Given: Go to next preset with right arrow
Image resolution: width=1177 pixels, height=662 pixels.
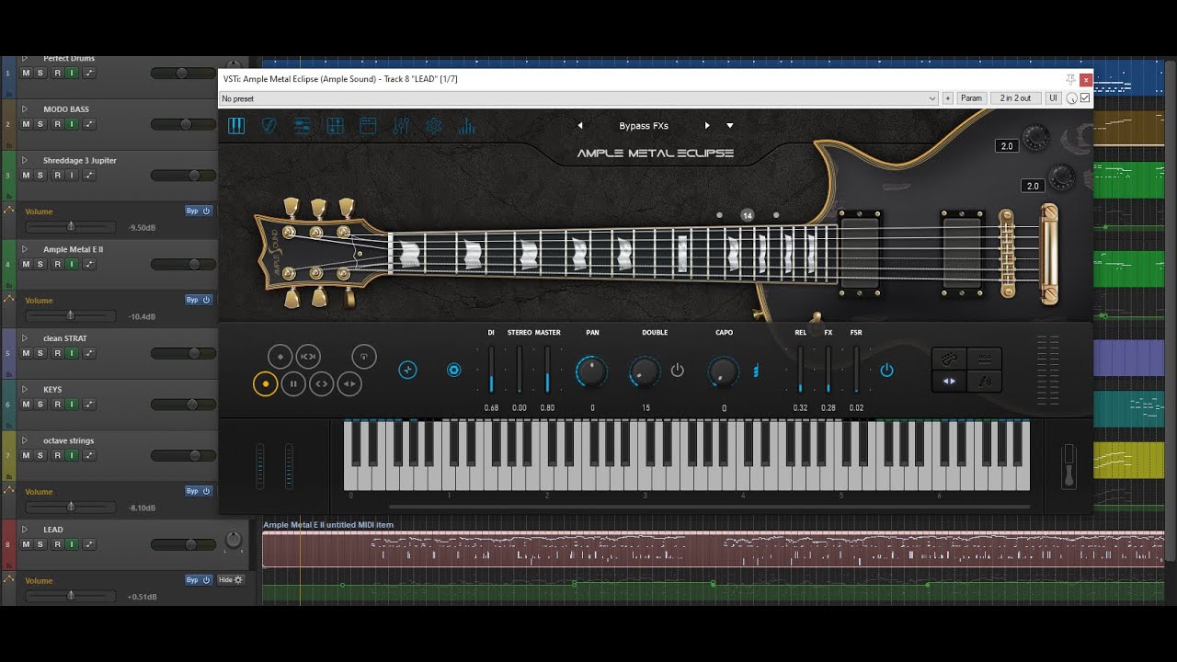Looking at the screenshot, I should coord(706,126).
